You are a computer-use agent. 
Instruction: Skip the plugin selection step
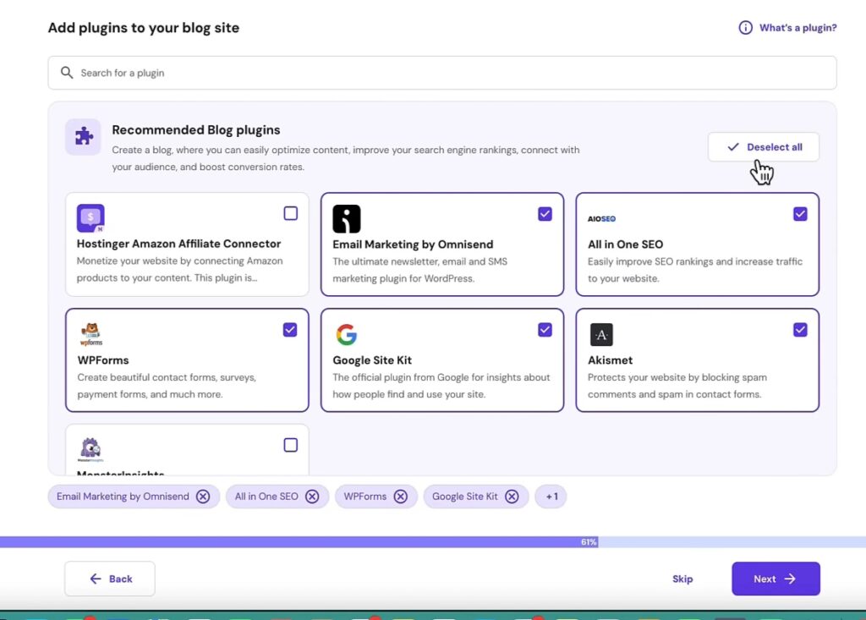[x=682, y=579]
